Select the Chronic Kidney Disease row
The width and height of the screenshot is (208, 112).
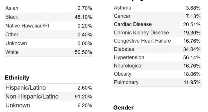tap(157, 33)
